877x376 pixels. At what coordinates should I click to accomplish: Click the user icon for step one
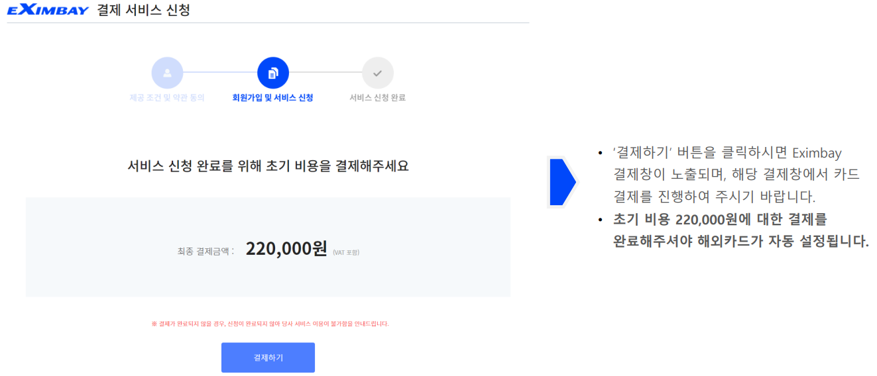167,73
